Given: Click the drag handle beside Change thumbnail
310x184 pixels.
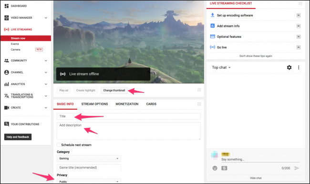Looking at the screenshot, I should point(199,90).
